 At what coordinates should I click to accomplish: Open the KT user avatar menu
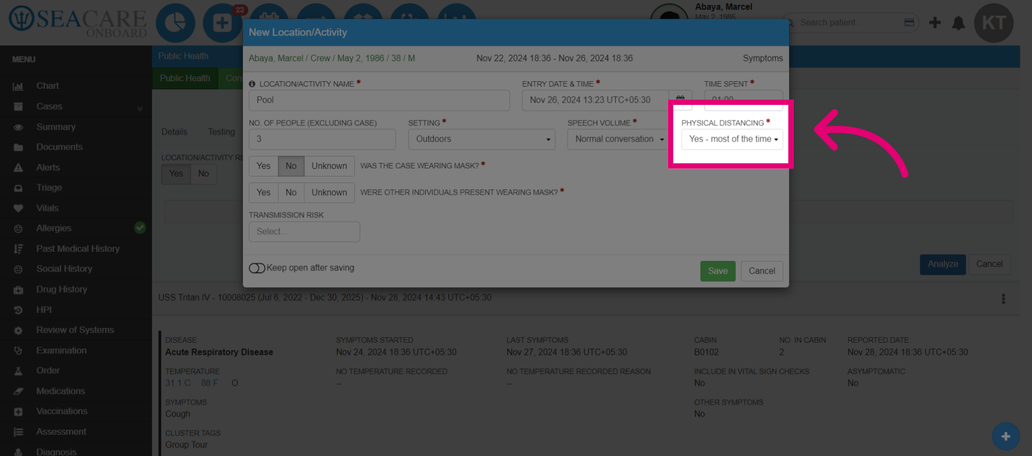(994, 23)
